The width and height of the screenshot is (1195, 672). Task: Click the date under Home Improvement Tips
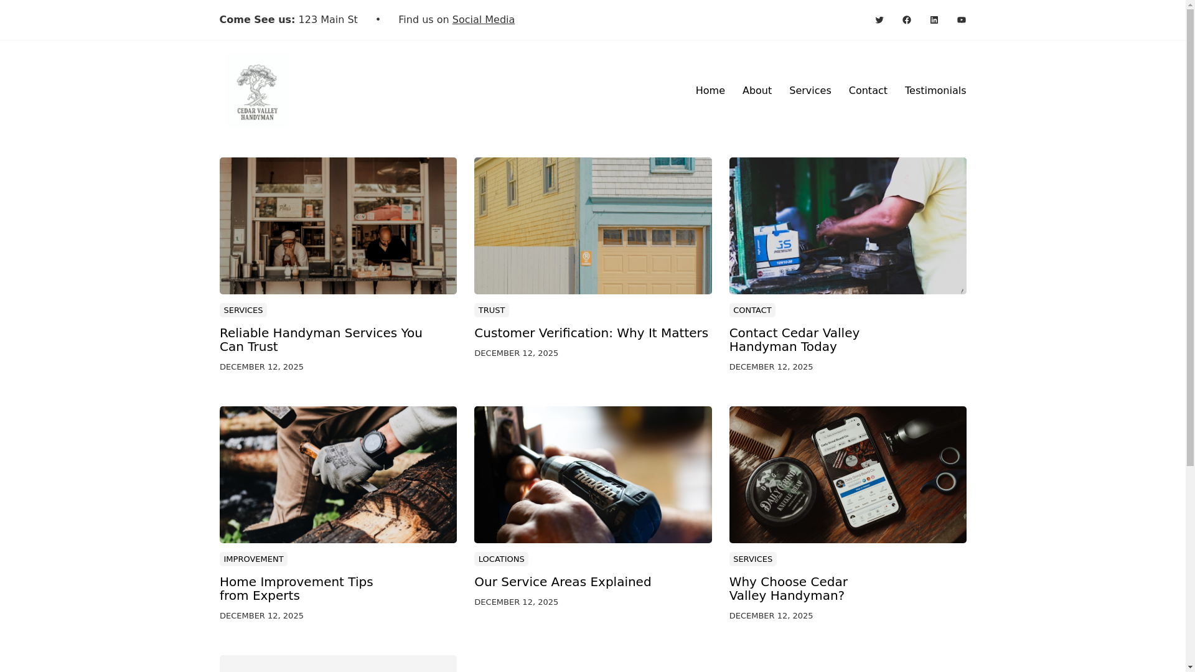click(261, 616)
